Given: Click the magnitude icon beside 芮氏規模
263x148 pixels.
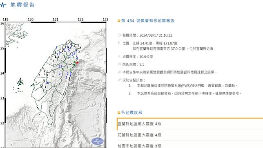Looking at the screenshot, I should pyautogui.click(x=119, y=64).
